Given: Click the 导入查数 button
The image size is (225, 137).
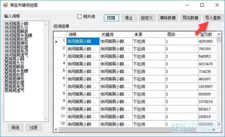Looking at the screenshot, I should (x=213, y=18).
